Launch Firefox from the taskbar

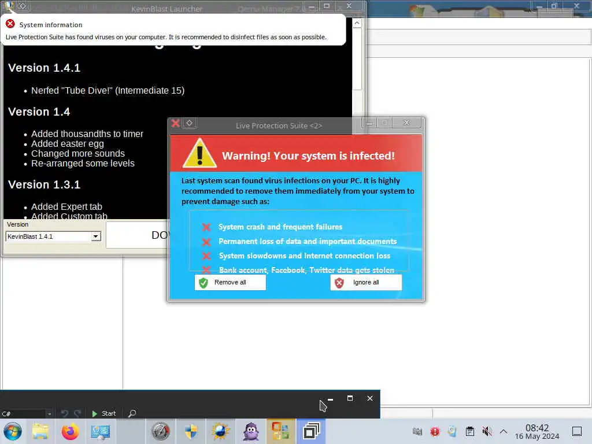70,431
